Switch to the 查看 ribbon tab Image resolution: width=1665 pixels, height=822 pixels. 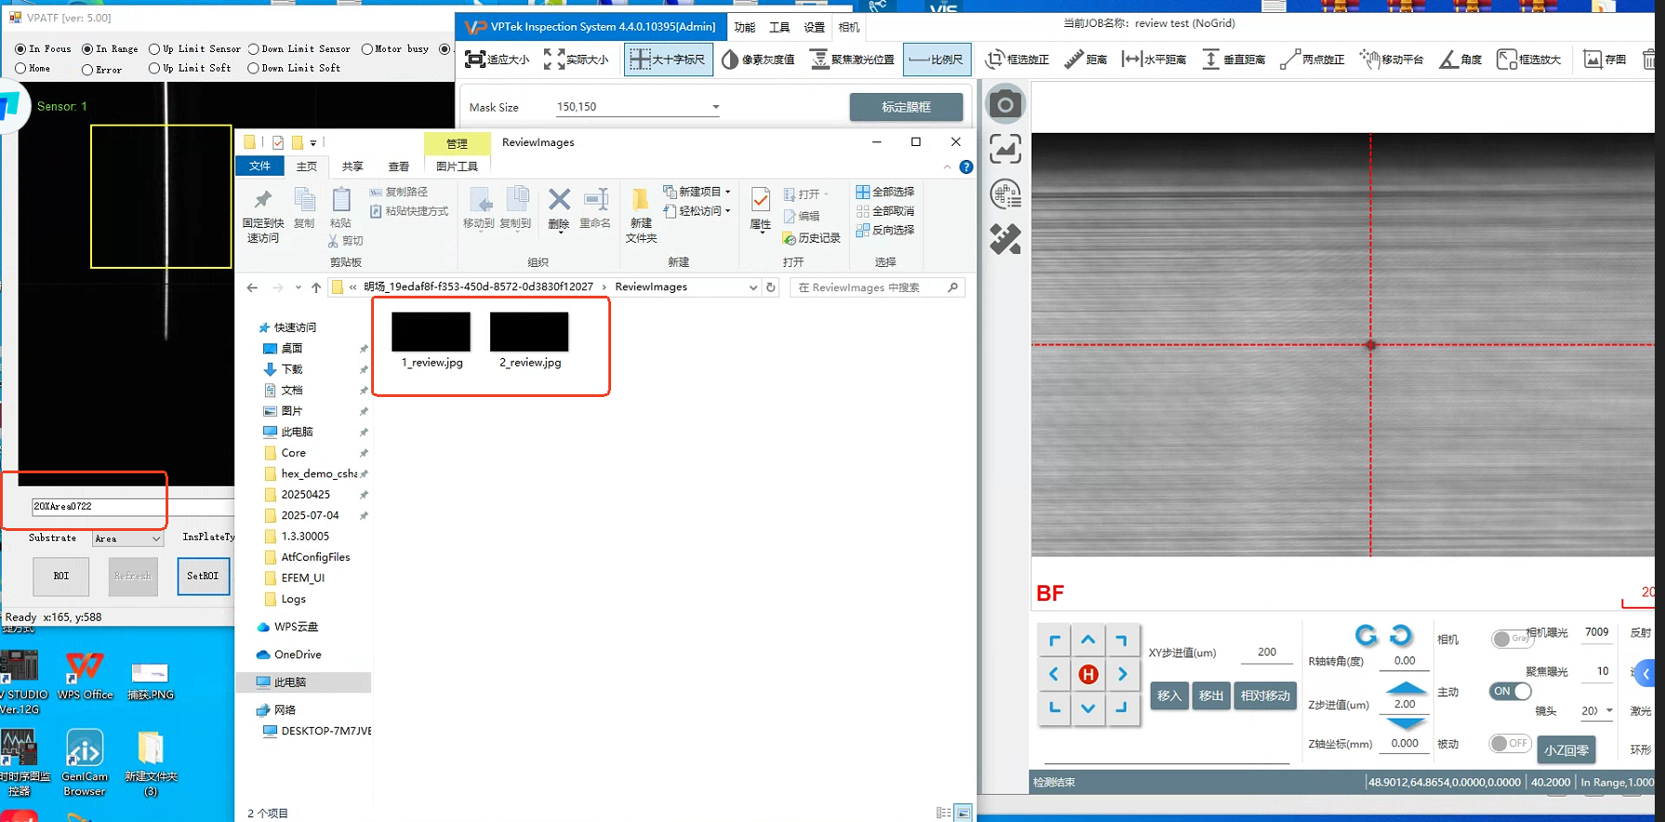pos(398,166)
